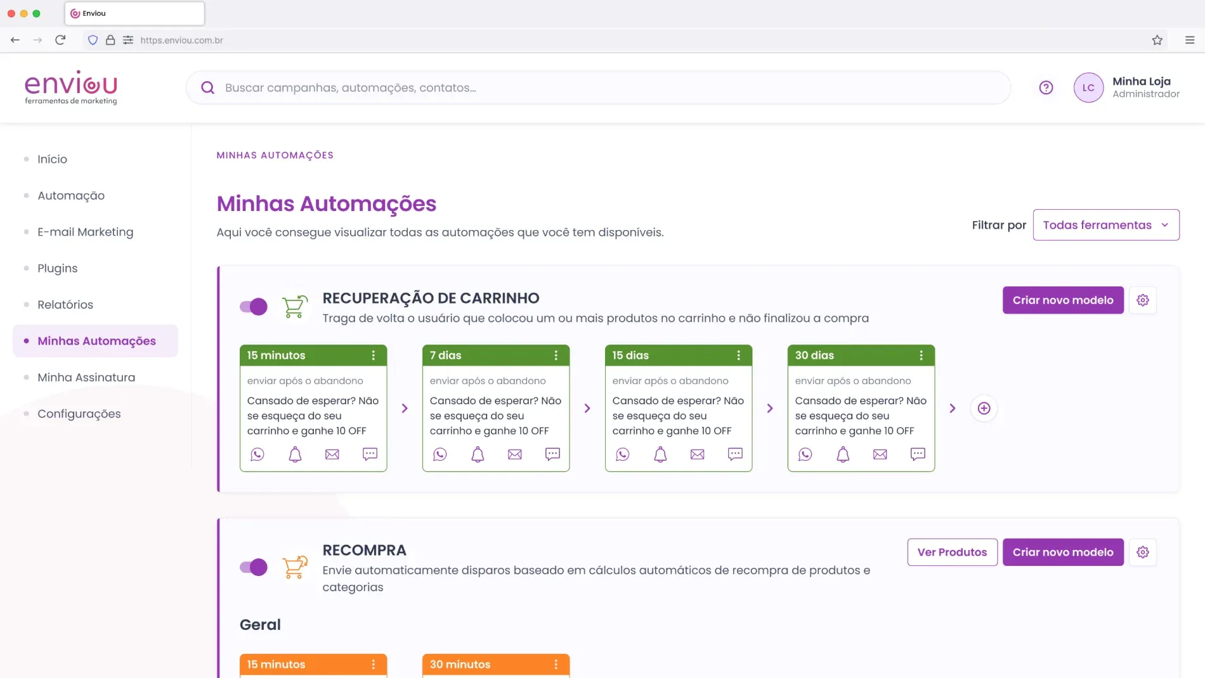Click the orange cart icon for Recompra
Viewport: 1205px width, 678px height.
[294, 567]
